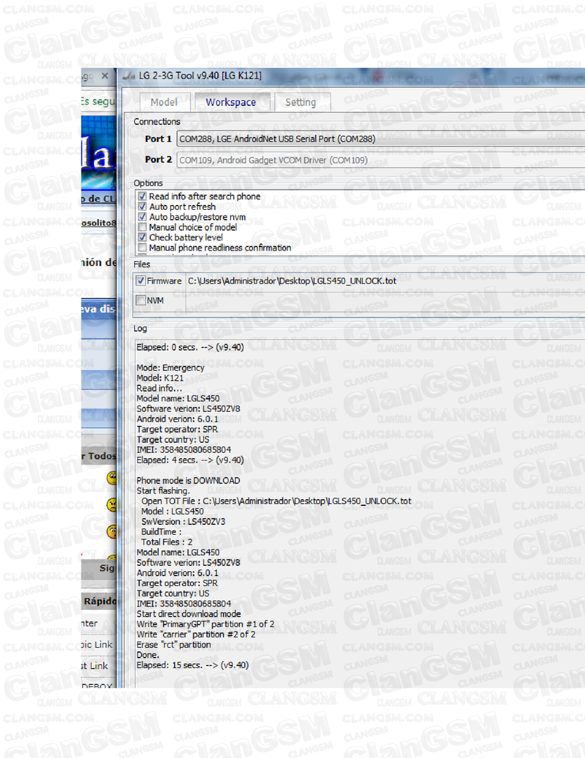Click log line 'Mode: Emergency'
The image size is (585, 758).
pyautogui.click(x=170, y=367)
